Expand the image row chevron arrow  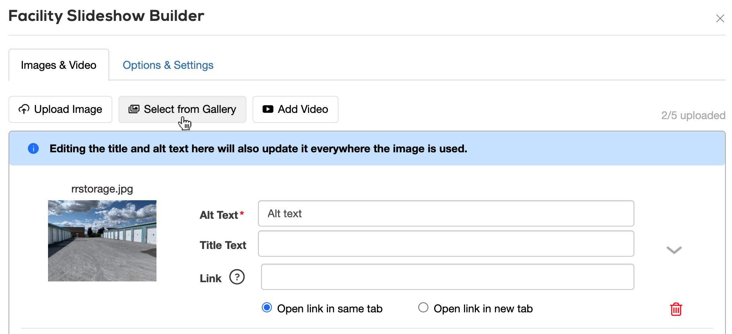coord(674,250)
